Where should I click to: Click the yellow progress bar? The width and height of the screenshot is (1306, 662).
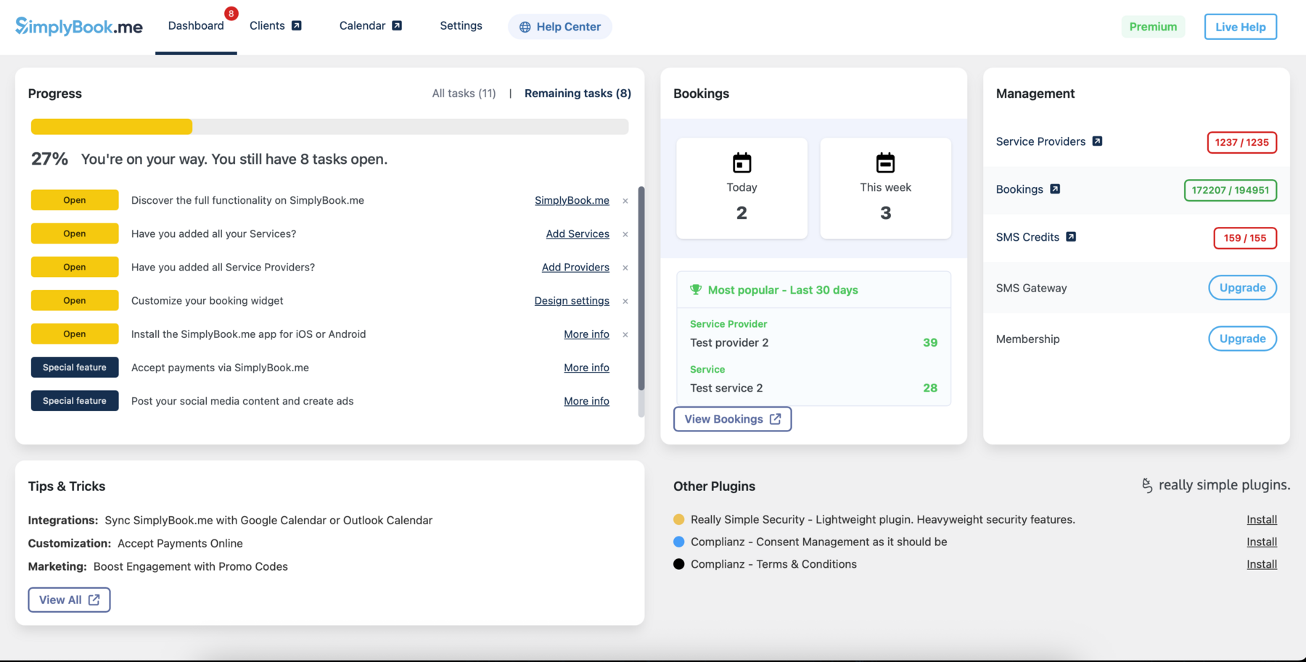(111, 126)
